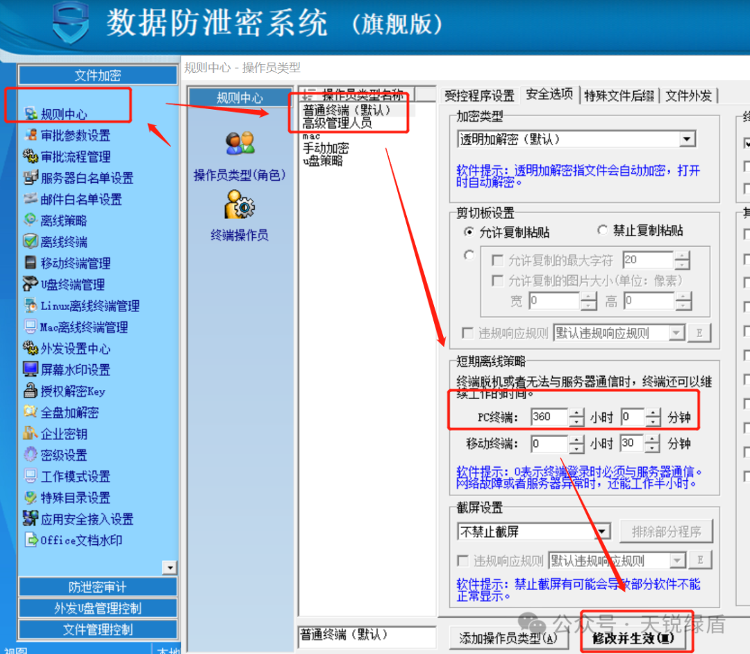Open Office文档水印 in the sidebar

coord(73,540)
